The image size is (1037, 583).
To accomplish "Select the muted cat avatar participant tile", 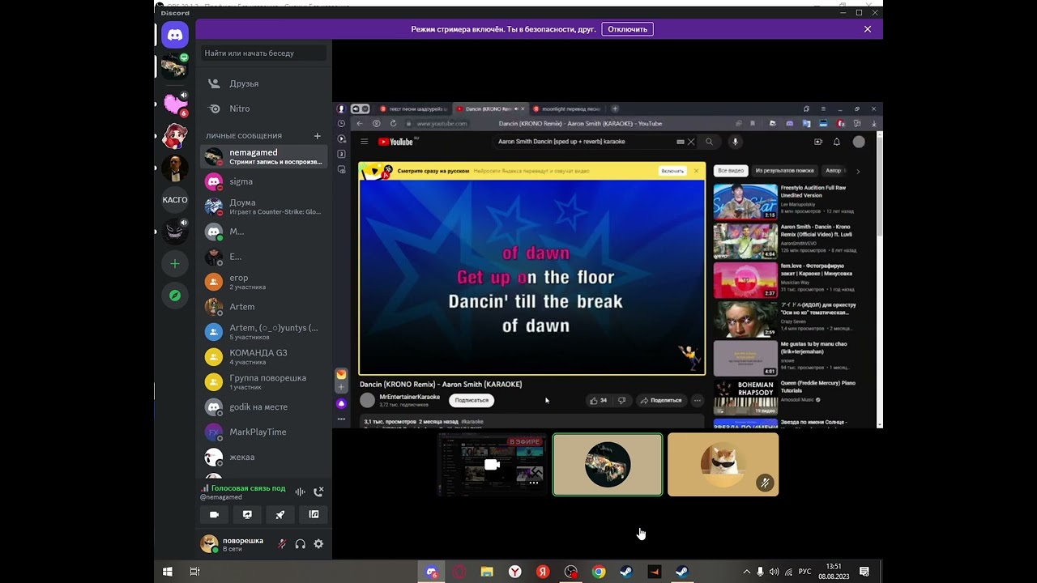I will pos(723,464).
